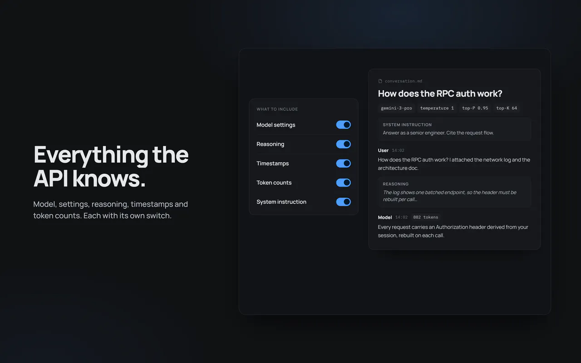Screen dimensions: 581x363
Task: Click the heading How does the RPC auth work?
Action: point(440,93)
